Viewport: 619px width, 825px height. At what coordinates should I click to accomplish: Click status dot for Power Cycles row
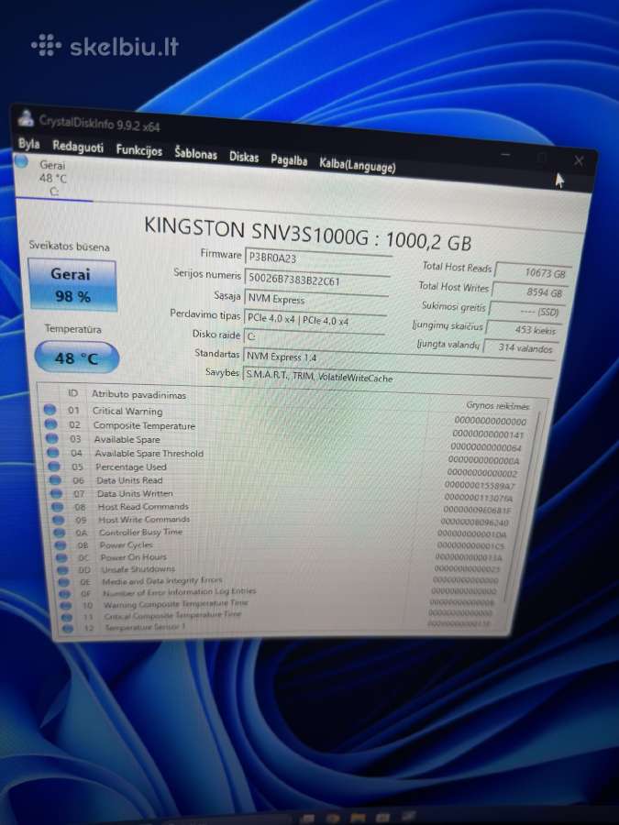pyautogui.click(x=61, y=545)
